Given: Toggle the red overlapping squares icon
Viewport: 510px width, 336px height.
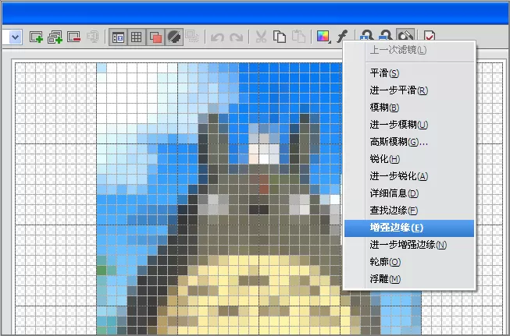Looking at the screenshot, I should 155,37.
